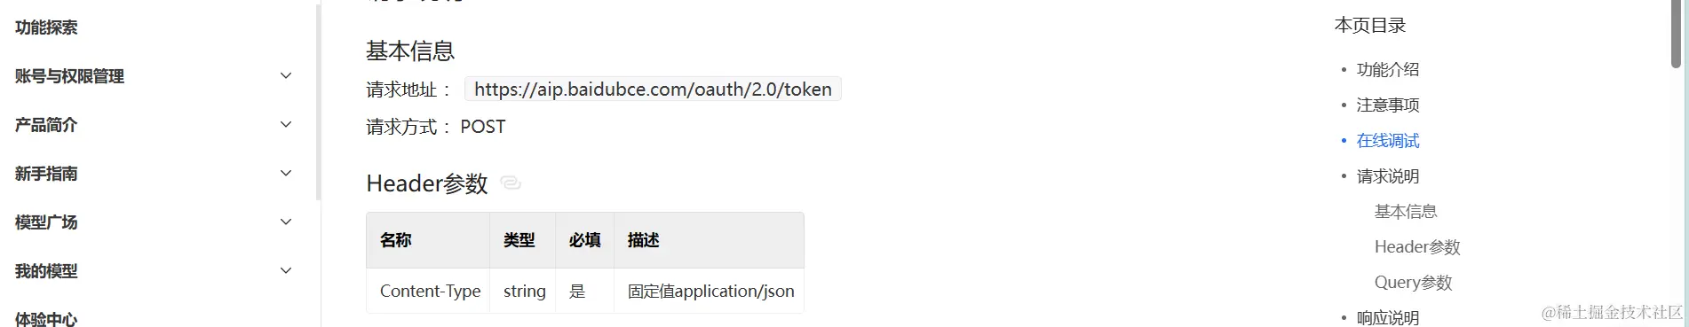
Task: Click the sidebar scrollbar handle
Action: [318, 102]
